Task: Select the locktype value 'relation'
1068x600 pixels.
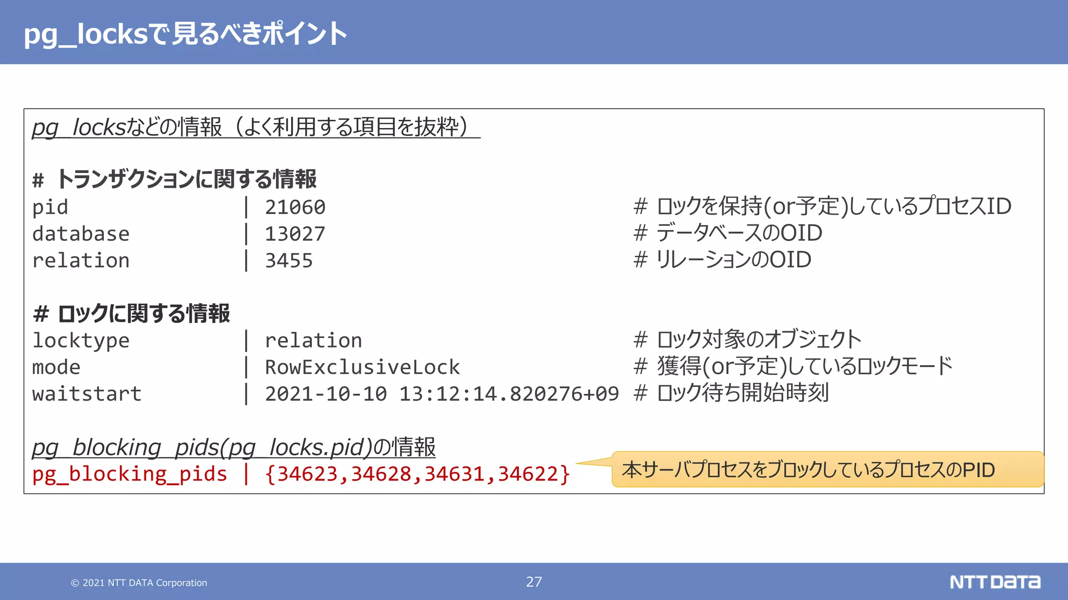Action: tap(313, 341)
